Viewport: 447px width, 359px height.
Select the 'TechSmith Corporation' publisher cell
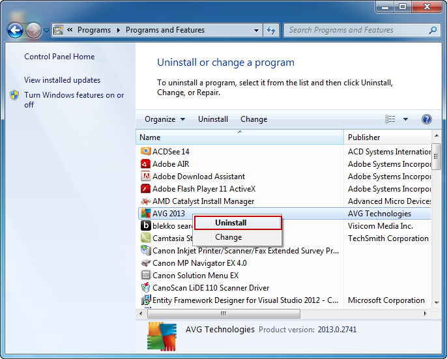(388, 238)
